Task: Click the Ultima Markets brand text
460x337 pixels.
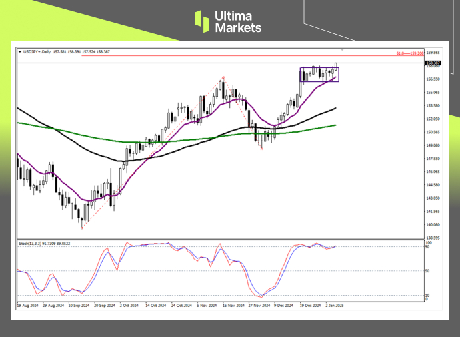Action: [x=237, y=21]
